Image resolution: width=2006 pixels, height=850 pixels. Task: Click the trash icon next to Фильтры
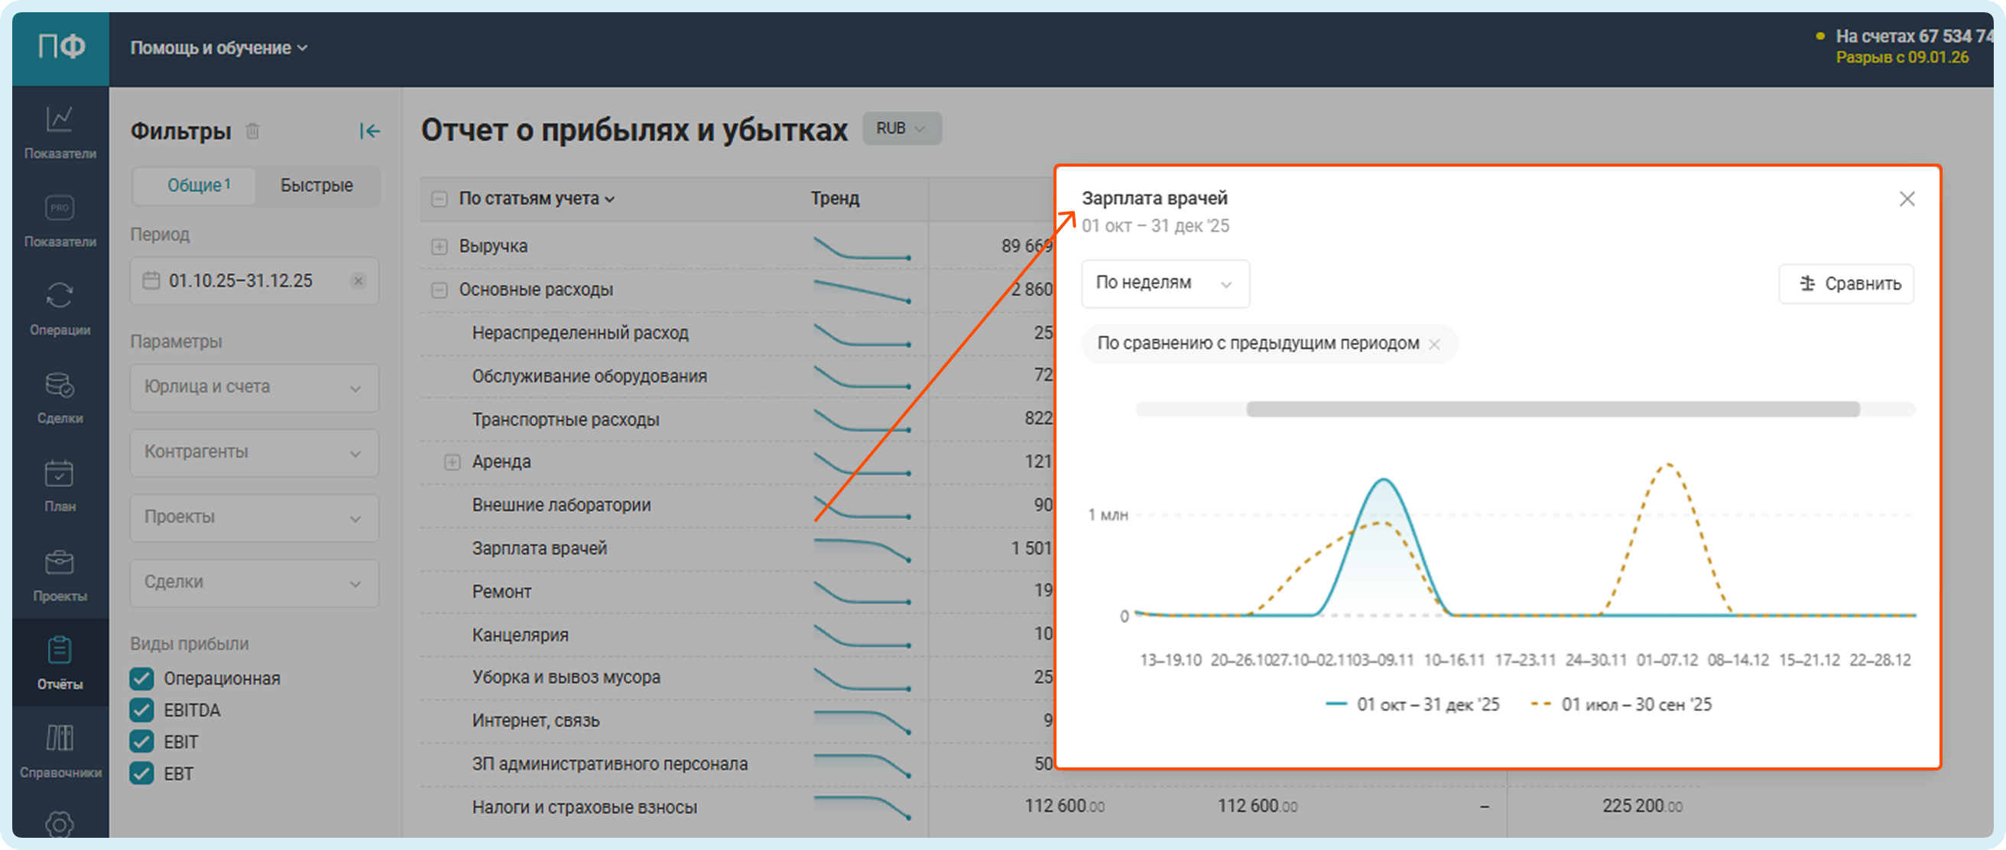click(252, 131)
